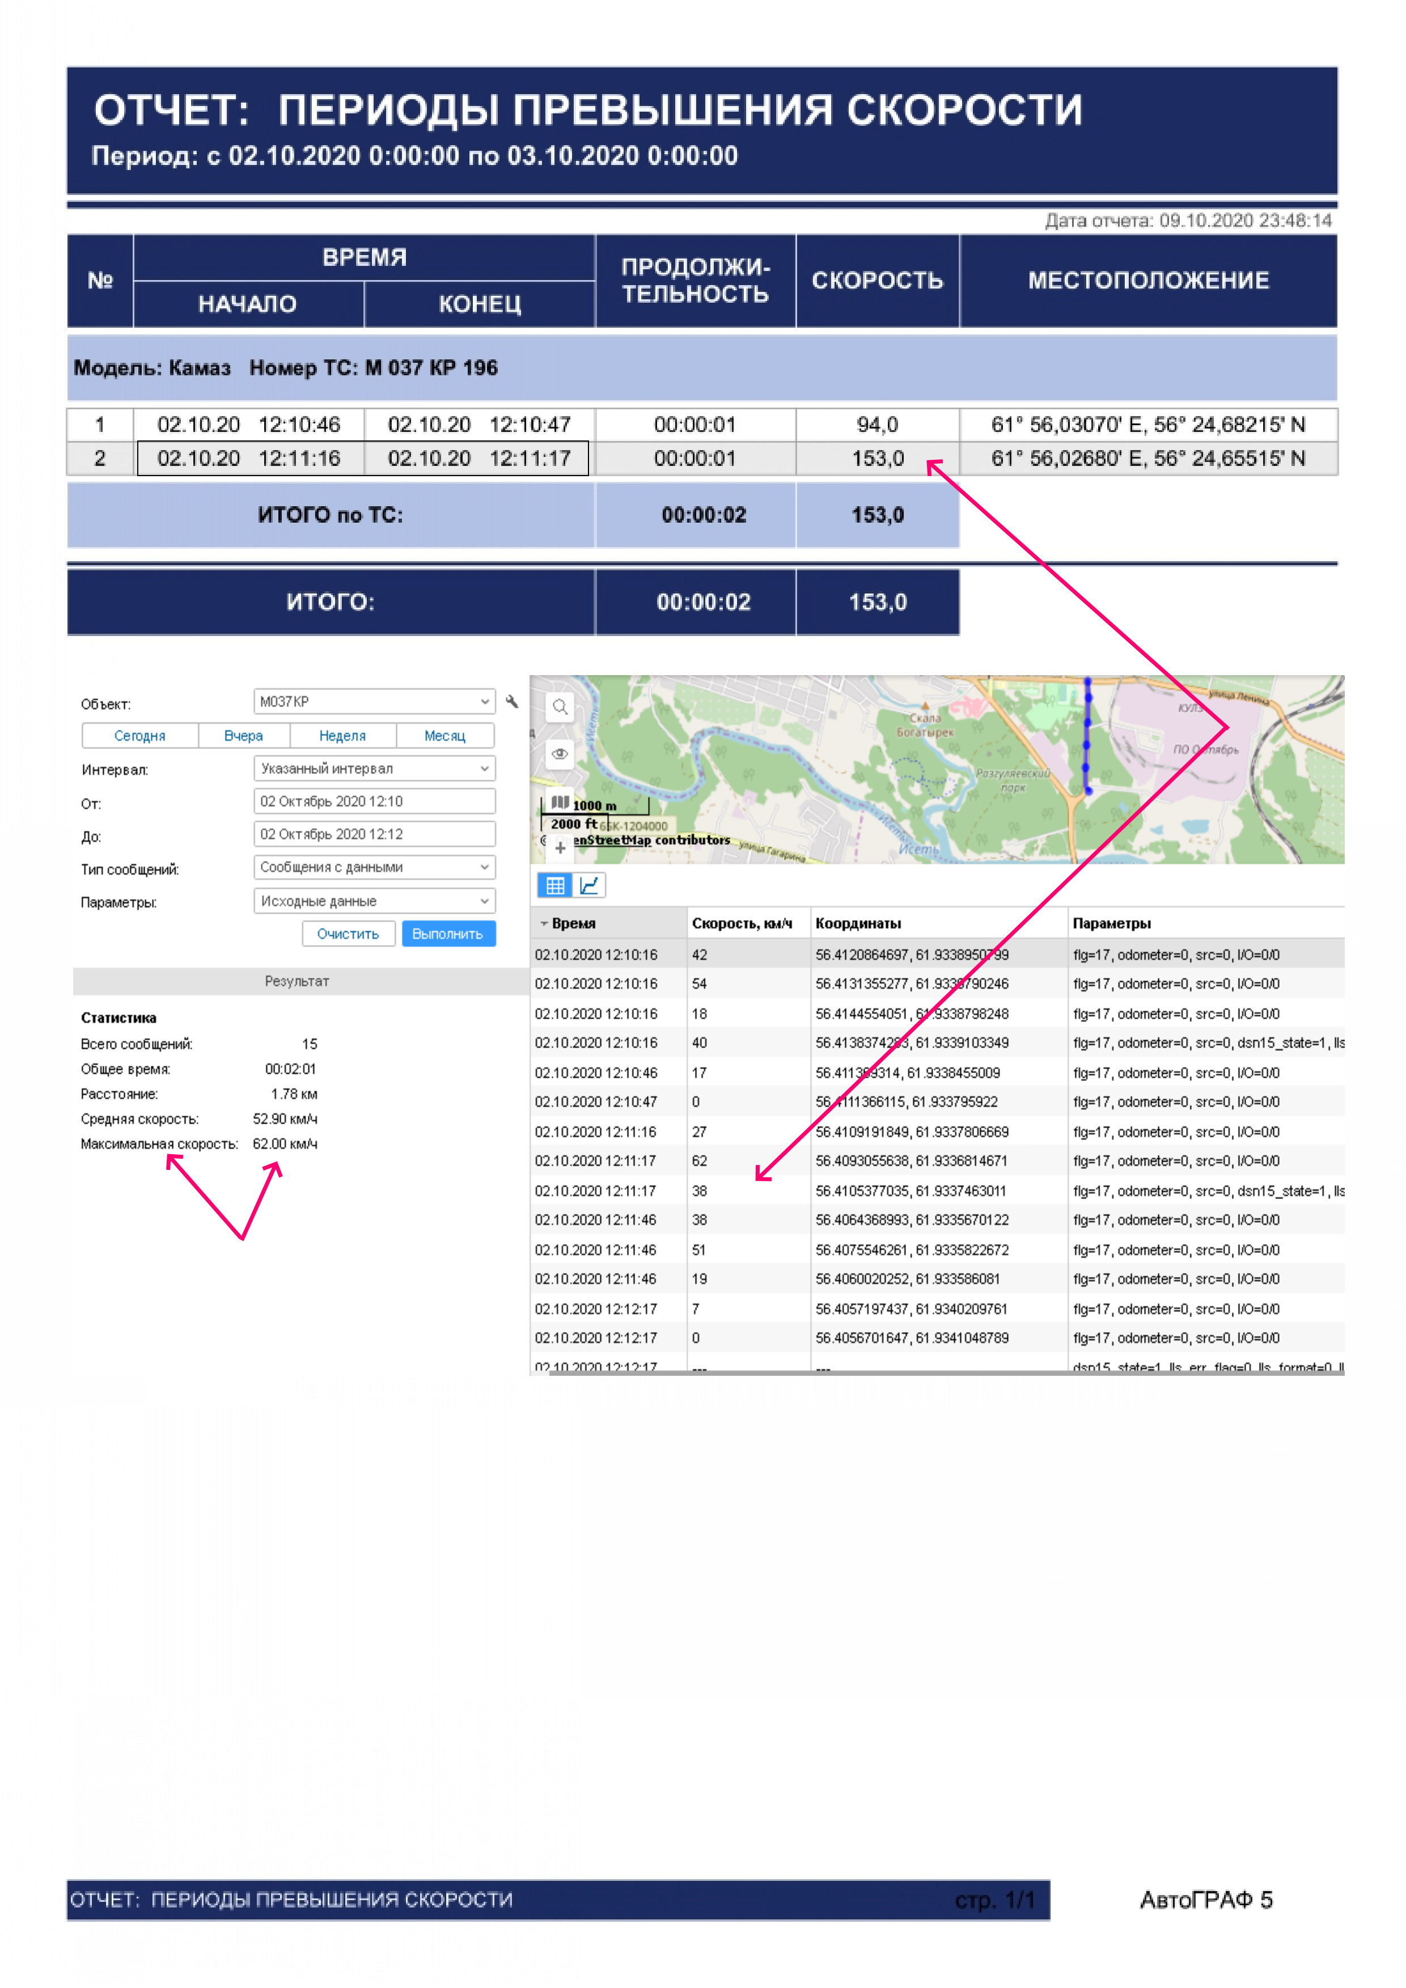This screenshot has width=1406, height=1988.
Task: Switch to table view icon
Action: [x=555, y=885]
